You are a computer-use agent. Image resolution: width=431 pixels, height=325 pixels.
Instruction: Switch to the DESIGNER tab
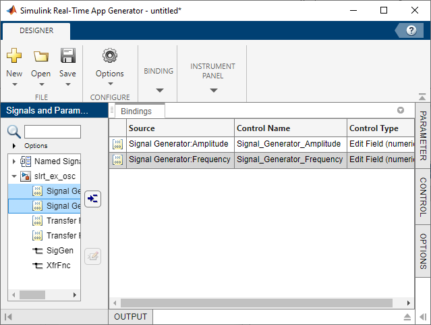pos(36,30)
